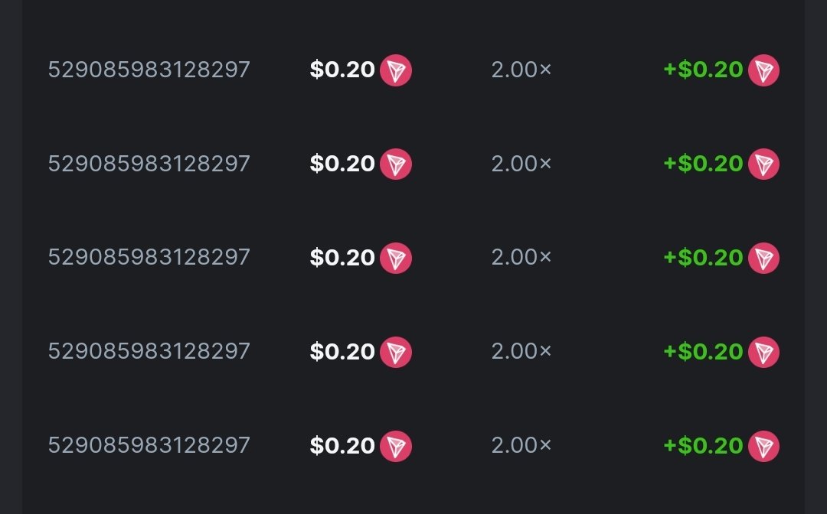827x514 pixels.
Task: Open bet ID 529085983128297 in the second row
Action: click(149, 164)
